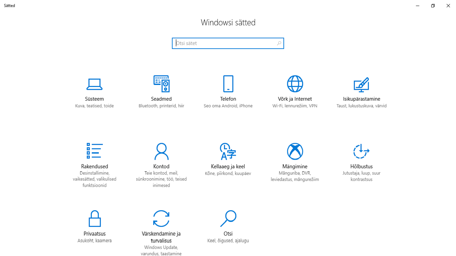The height and width of the screenshot is (256, 456).
Task: Open the Seadmed keyboard and speaker icon
Action: (x=161, y=84)
